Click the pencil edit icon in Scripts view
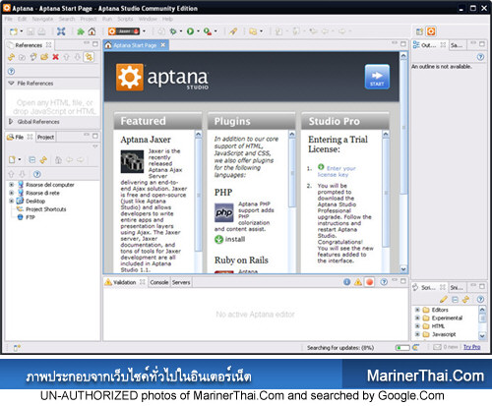492x406 pixels. 444,299
